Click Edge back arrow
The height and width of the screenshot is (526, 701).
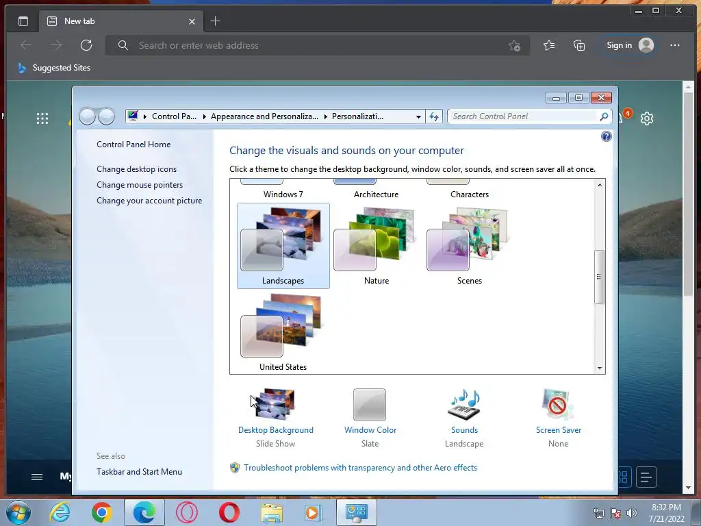pyautogui.click(x=26, y=45)
